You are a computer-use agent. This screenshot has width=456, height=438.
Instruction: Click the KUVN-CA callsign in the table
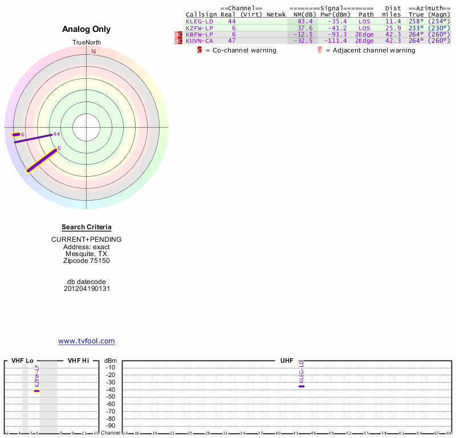point(199,40)
